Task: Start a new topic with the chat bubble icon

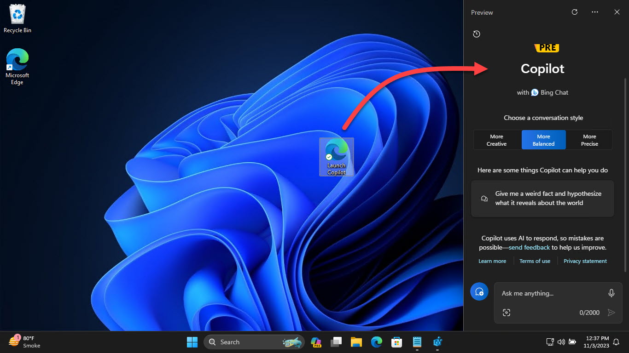Action: coord(479,291)
